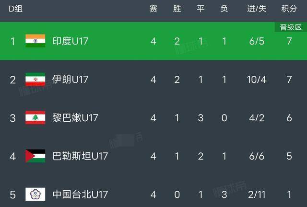Open the 印度U17 team name
The image size is (307, 207).
(x=71, y=41)
